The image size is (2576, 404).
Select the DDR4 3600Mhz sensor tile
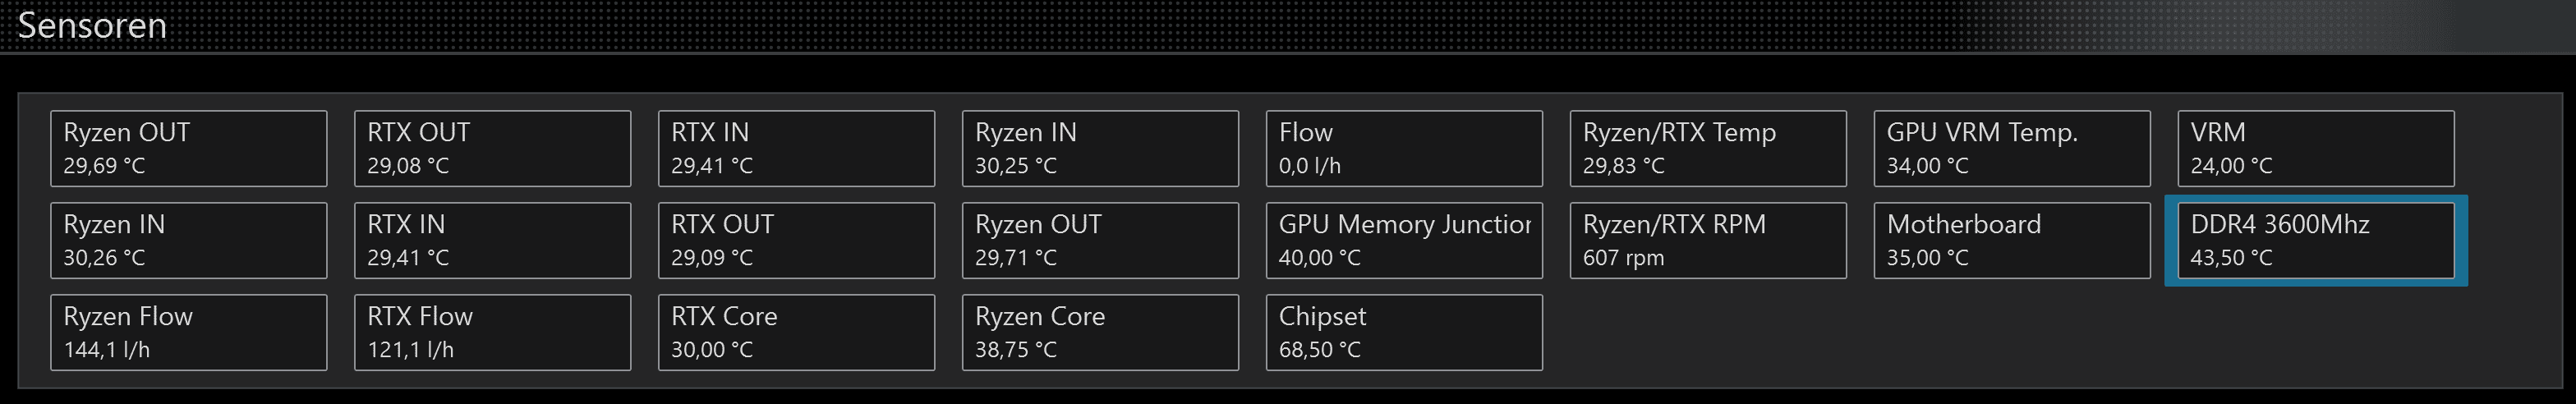pyautogui.click(x=2316, y=240)
